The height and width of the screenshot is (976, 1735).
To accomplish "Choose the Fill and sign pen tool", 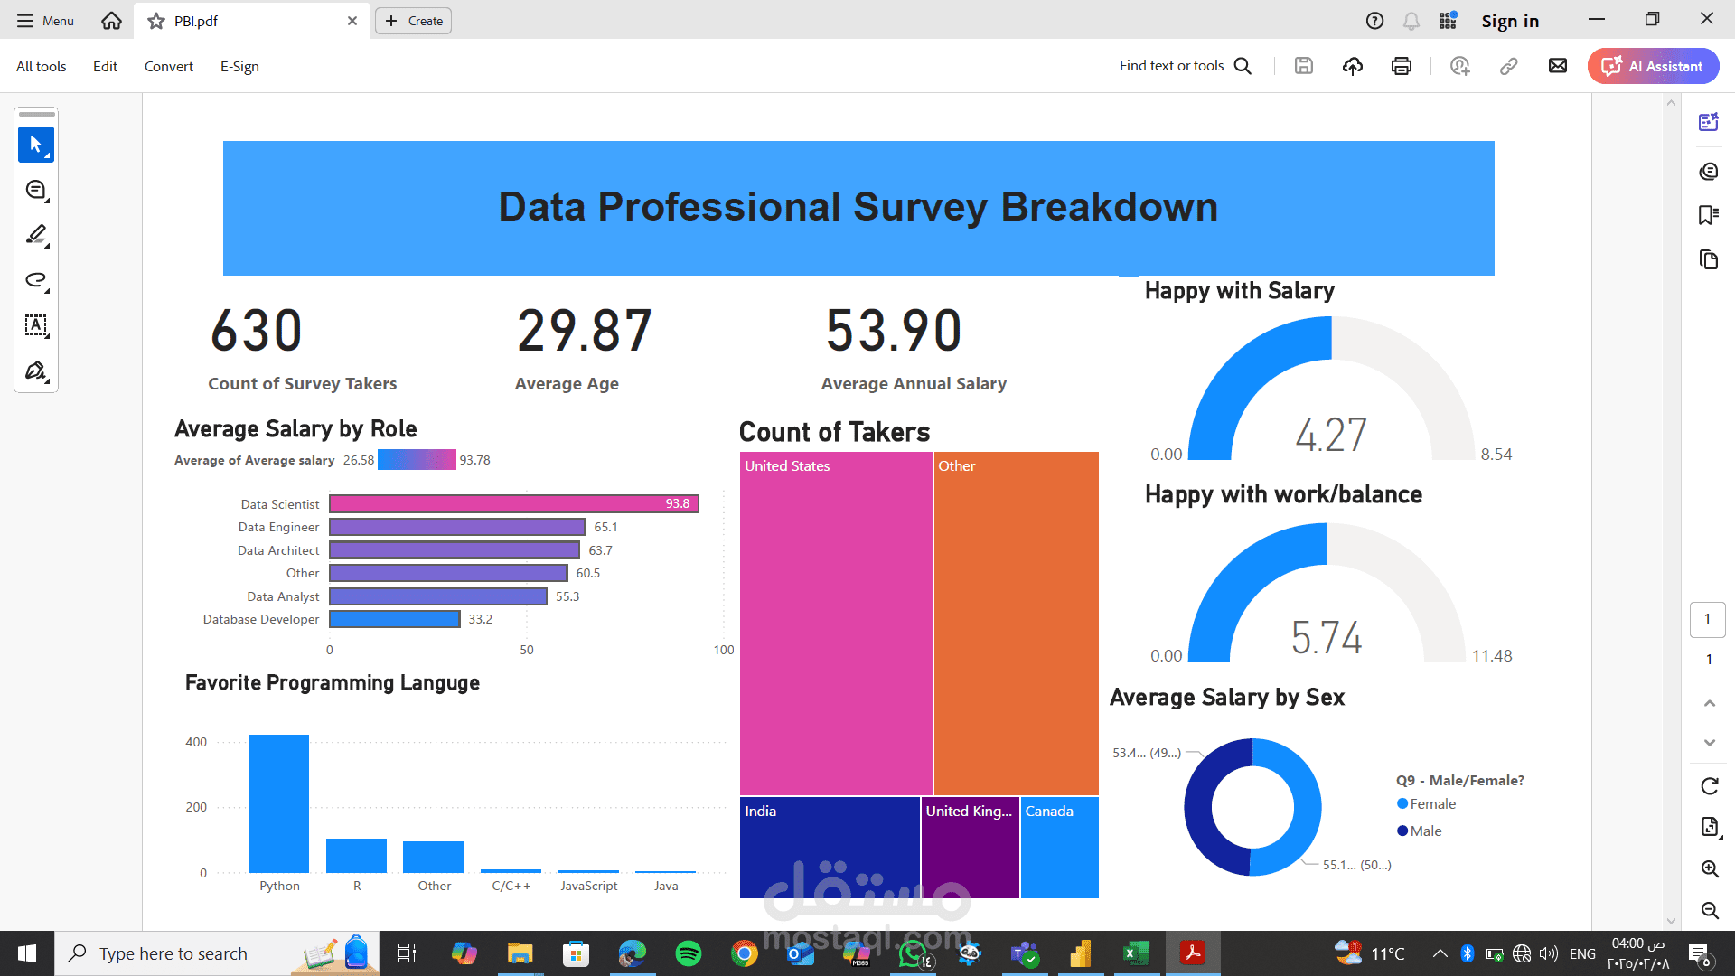I will click(36, 371).
